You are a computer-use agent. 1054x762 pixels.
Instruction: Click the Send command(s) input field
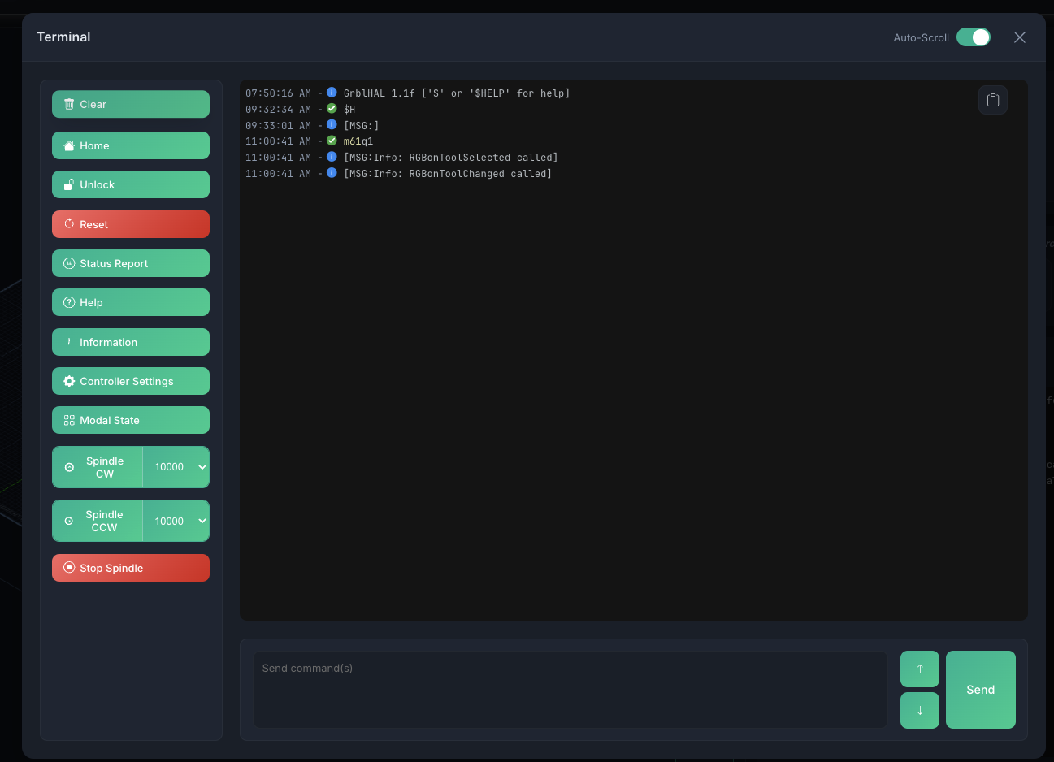570,690
